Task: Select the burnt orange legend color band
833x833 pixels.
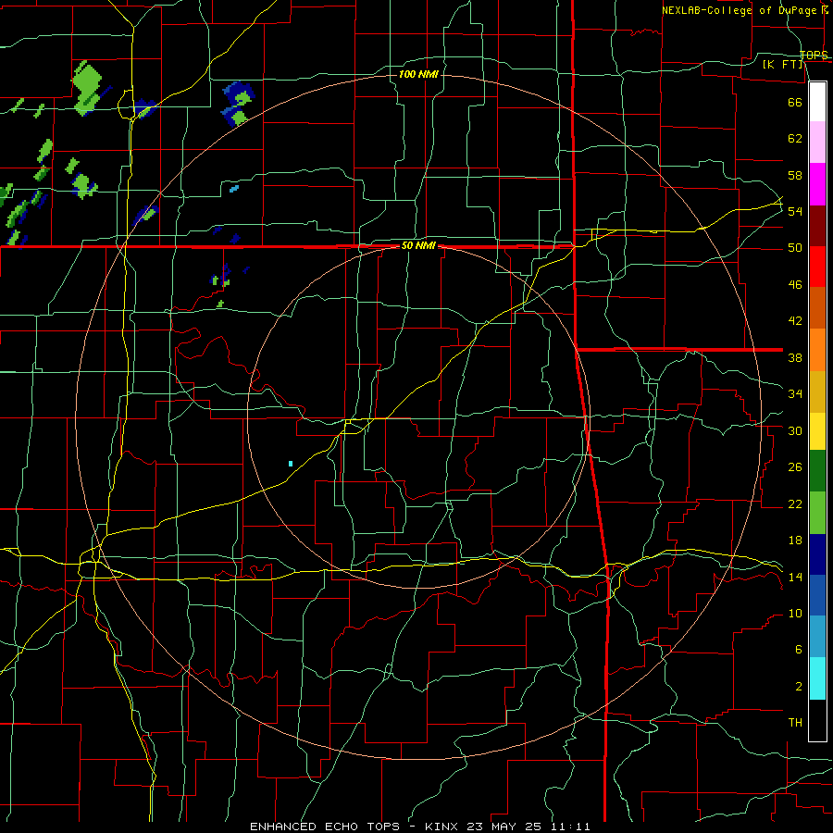Action: [x=817, y=308]
